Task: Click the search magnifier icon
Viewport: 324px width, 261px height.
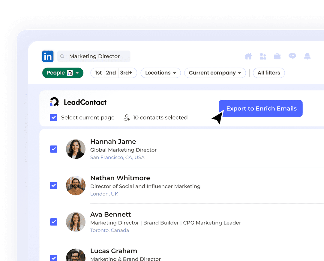Action: pyautogui.click(x=62, y=56)
